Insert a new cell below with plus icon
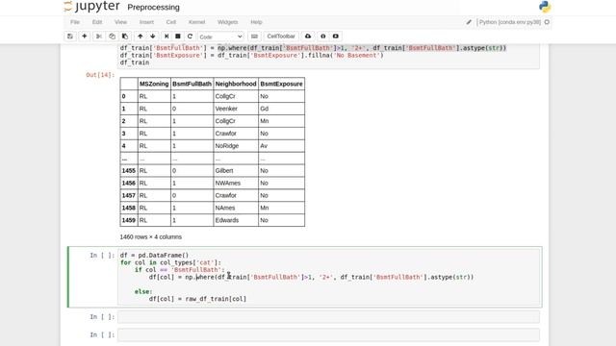Viewport: 616px width, 346px height. 84,37
